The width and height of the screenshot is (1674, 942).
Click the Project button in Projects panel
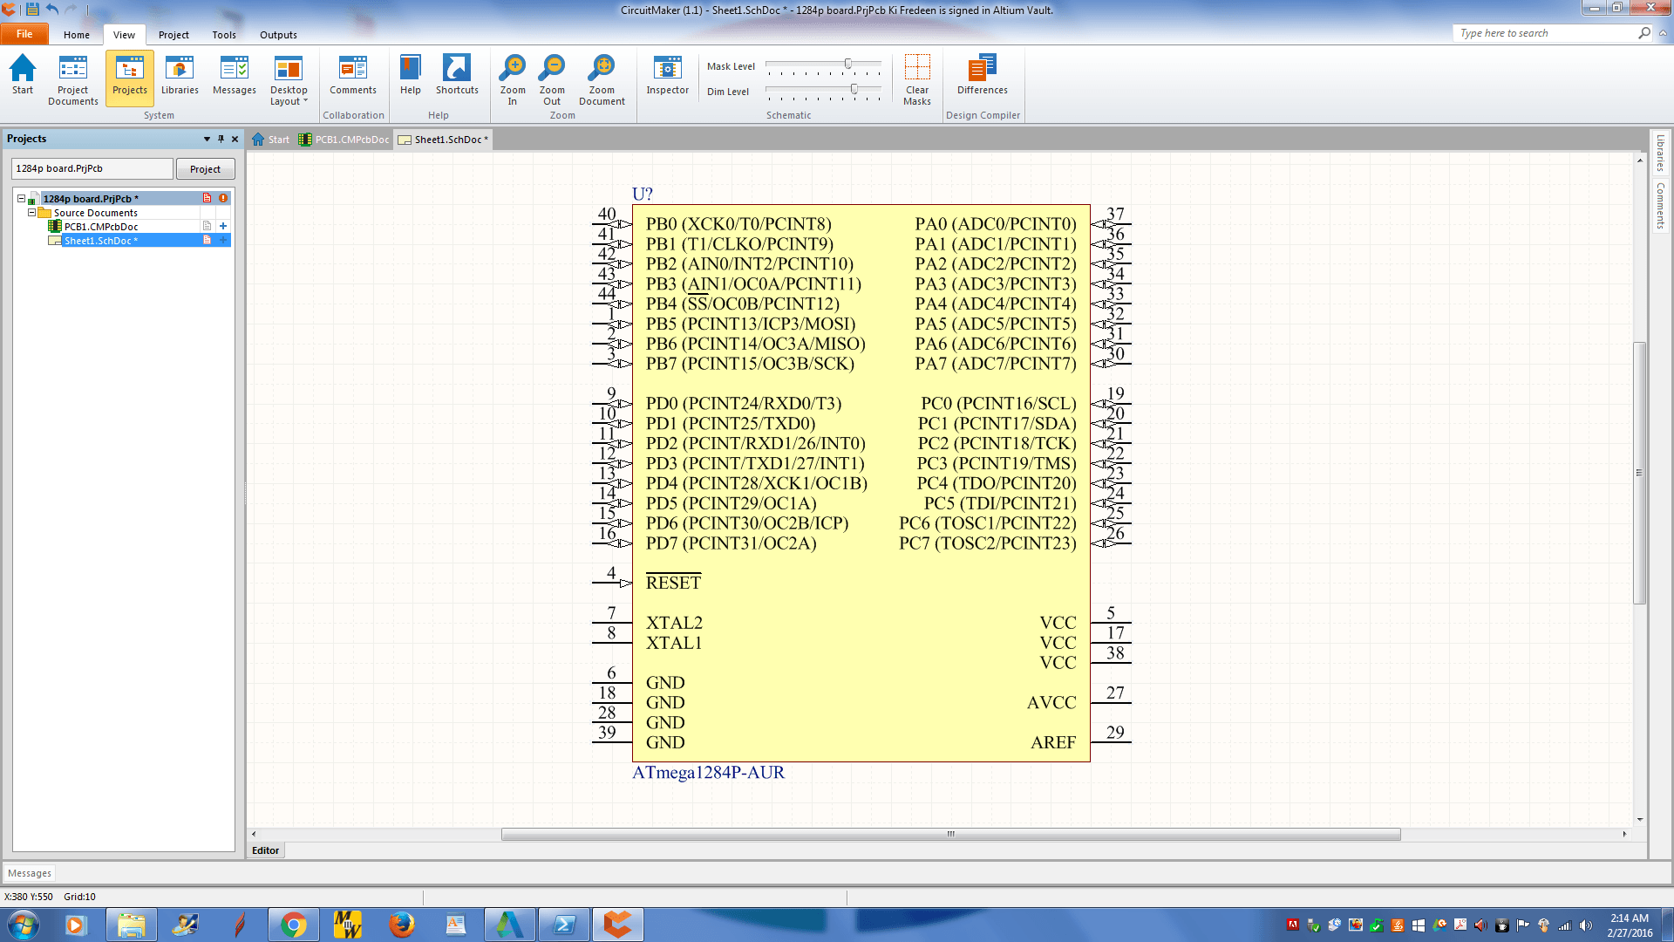(x=205, y=169)
